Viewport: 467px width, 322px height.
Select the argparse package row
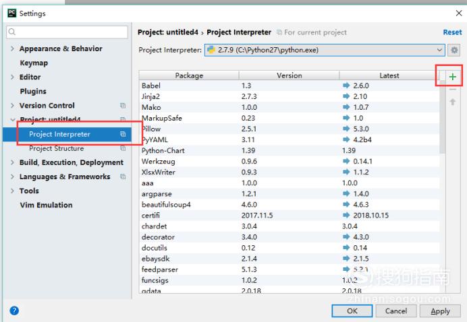click(290, 193)
